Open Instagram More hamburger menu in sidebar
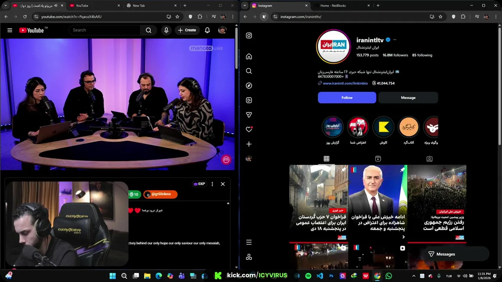This screenshot has width=502, height=282. [x=249, y=242]
